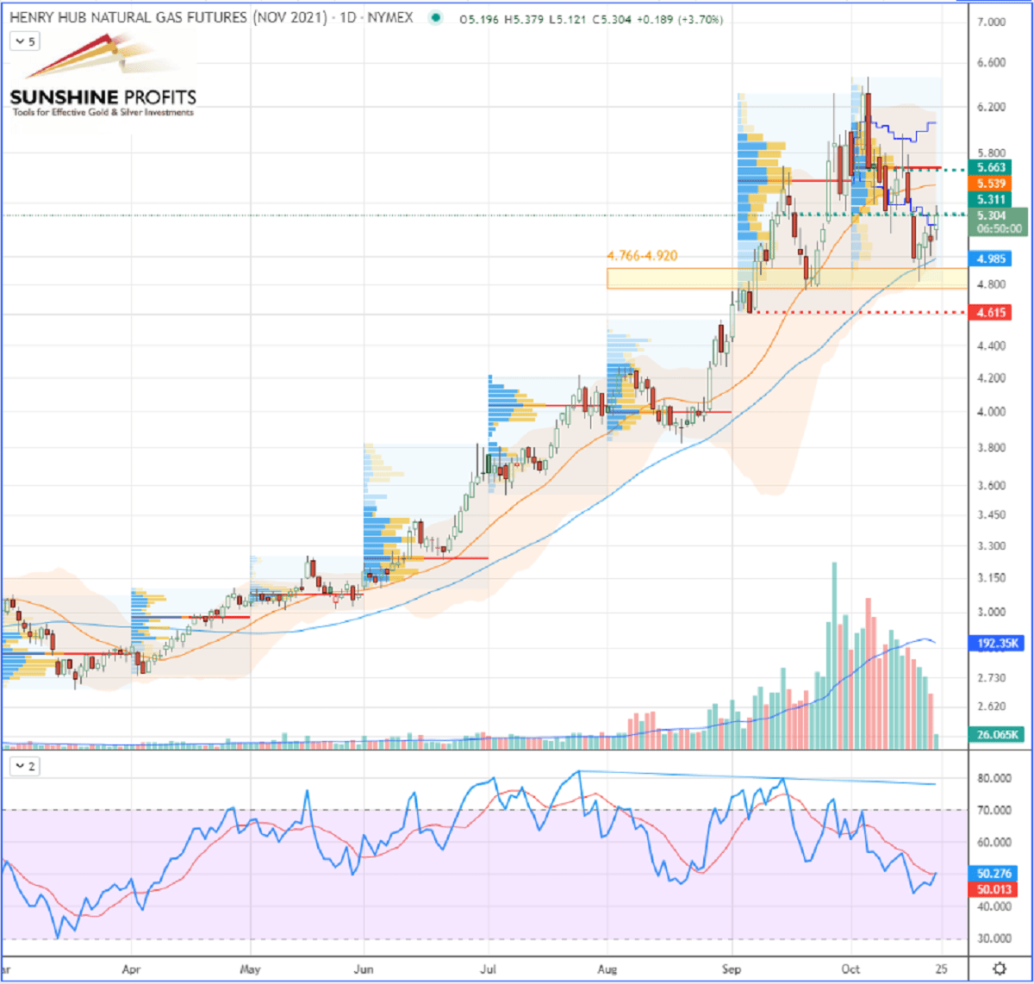Open chart settings gear icon
The height and width of the screenshot is (984, 1034).
tap(998, 966)
